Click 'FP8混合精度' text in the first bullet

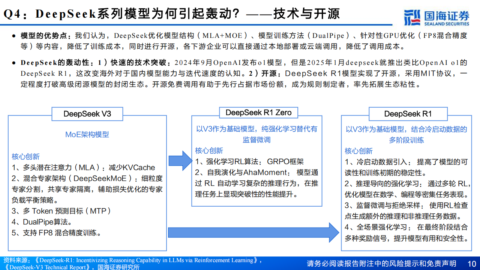click(x=445, y=36)
